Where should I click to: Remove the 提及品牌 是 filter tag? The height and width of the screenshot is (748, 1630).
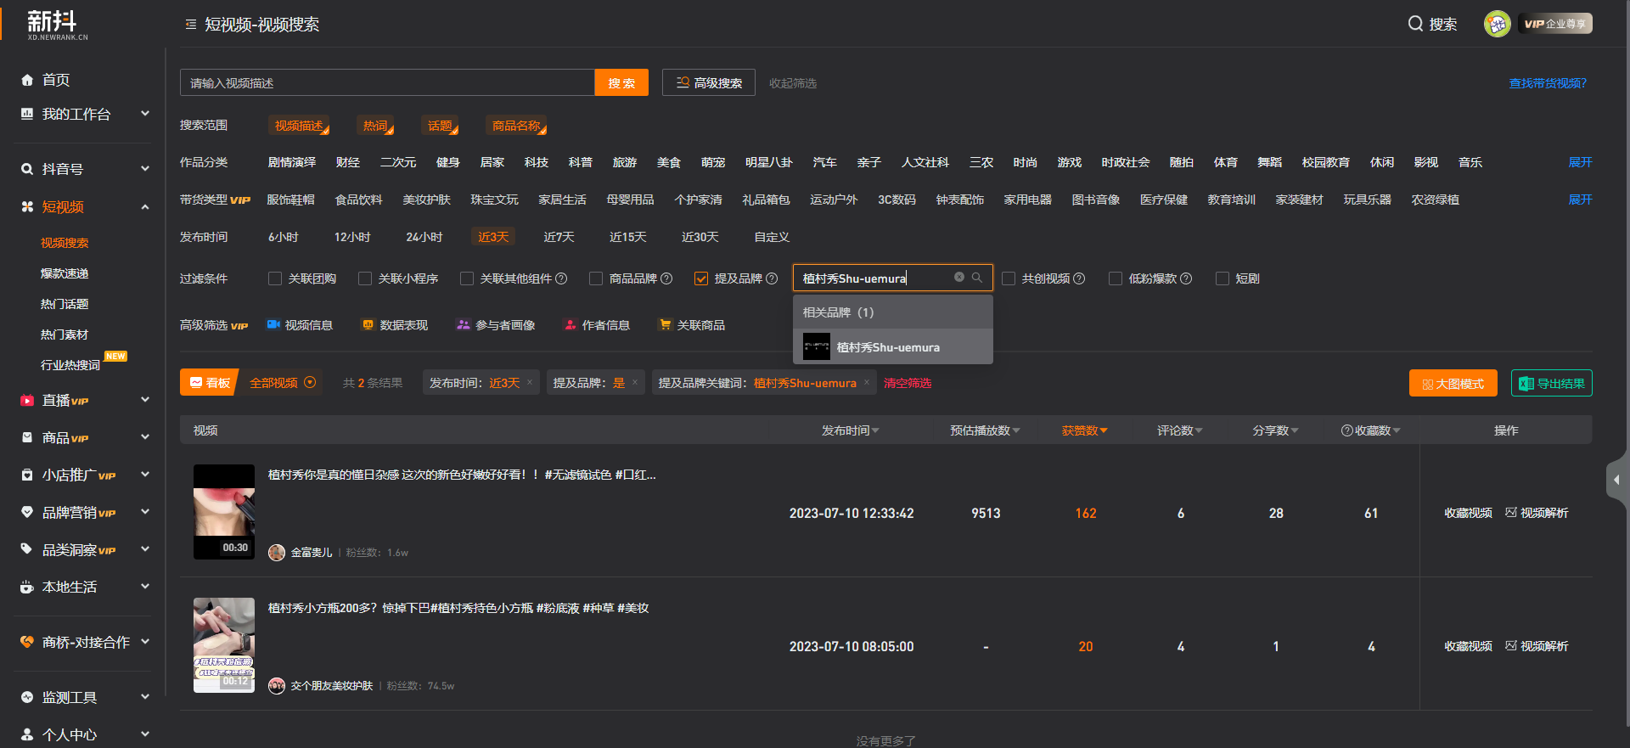[635, 383]
